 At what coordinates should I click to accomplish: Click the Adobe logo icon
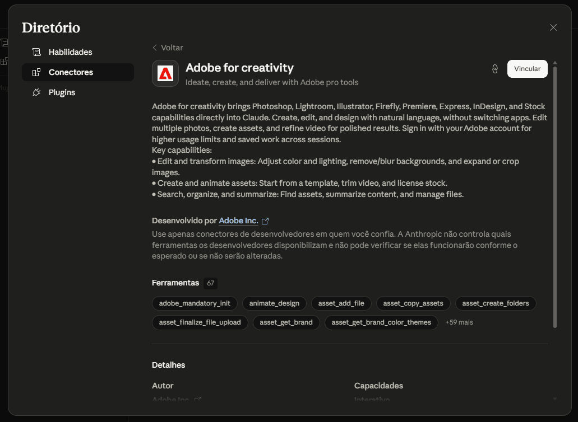(165, 73)
